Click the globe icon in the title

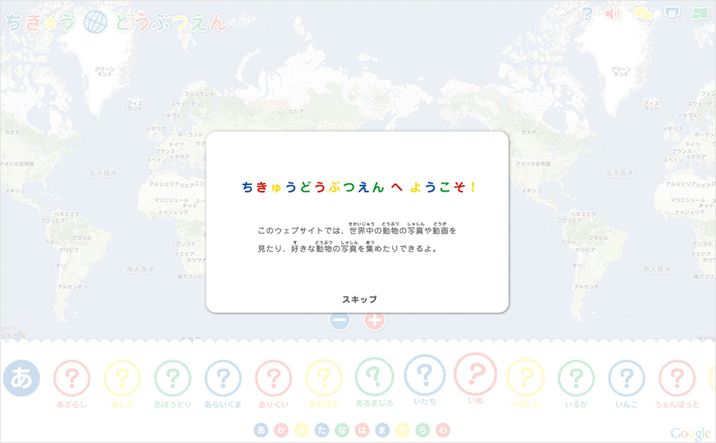click(96, 22)
